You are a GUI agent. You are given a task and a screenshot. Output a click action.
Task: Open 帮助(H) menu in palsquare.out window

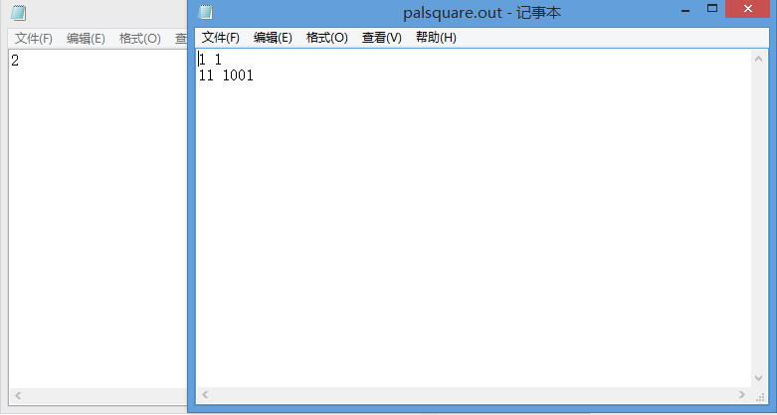pyautogui.click(x=436, y=38)
